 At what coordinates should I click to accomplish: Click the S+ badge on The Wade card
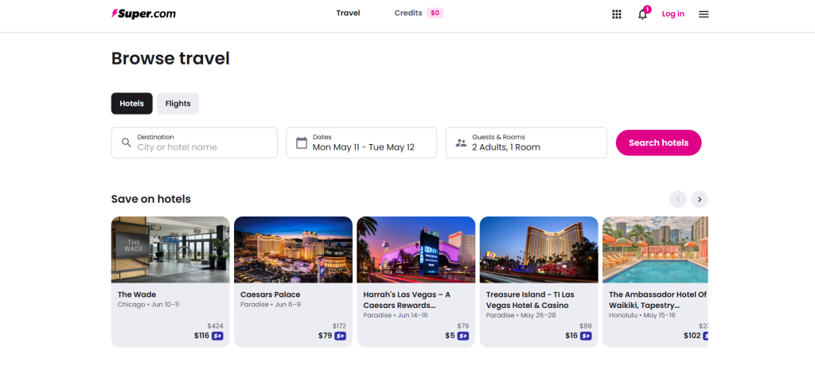(217, 336)
